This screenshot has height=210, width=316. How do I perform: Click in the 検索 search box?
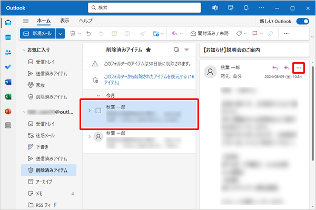pos(144,8)
